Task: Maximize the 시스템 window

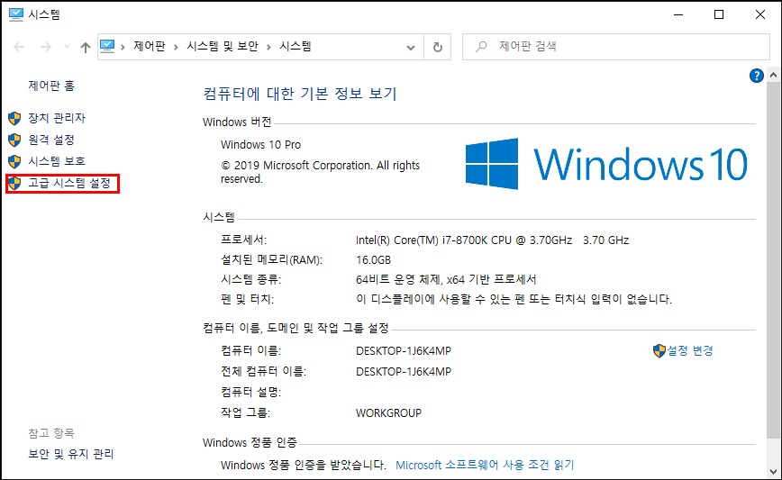Action: pos(719,14)
